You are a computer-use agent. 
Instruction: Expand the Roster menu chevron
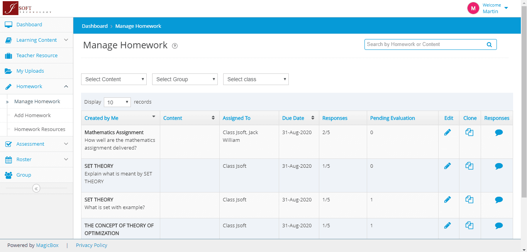tap(66, 160)
